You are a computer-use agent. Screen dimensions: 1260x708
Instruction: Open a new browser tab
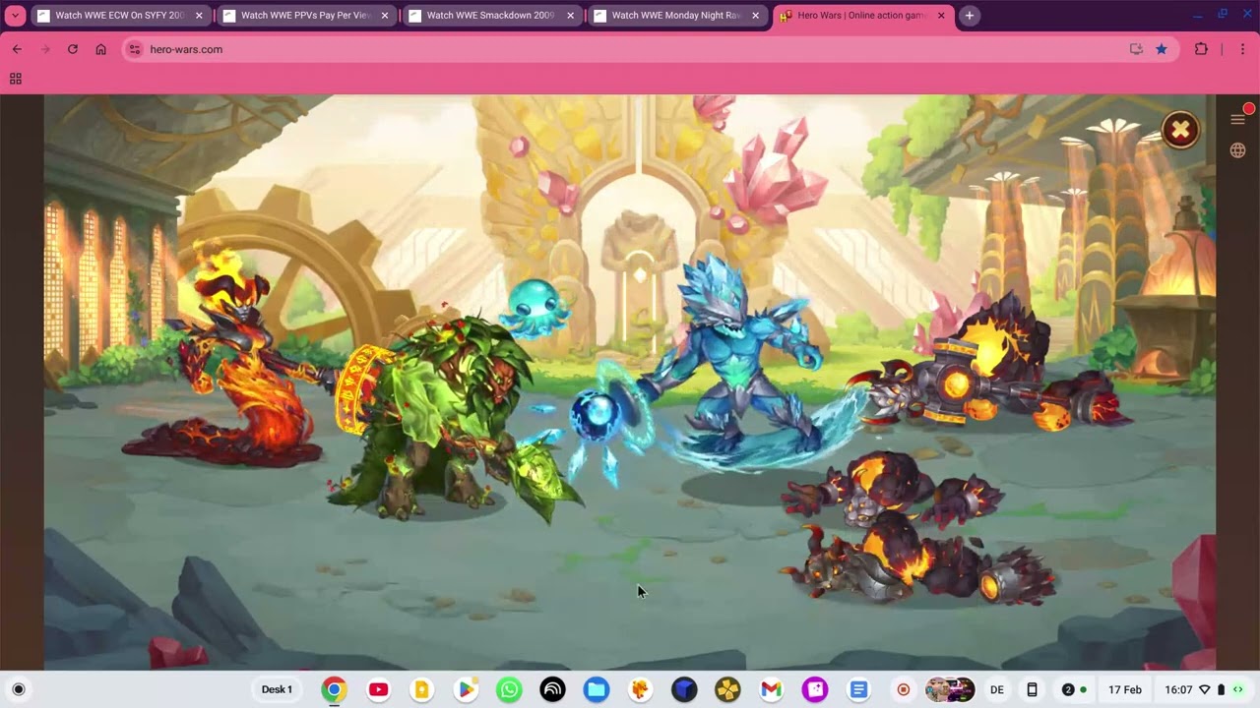pyautogui.click(x=970, y=16)
